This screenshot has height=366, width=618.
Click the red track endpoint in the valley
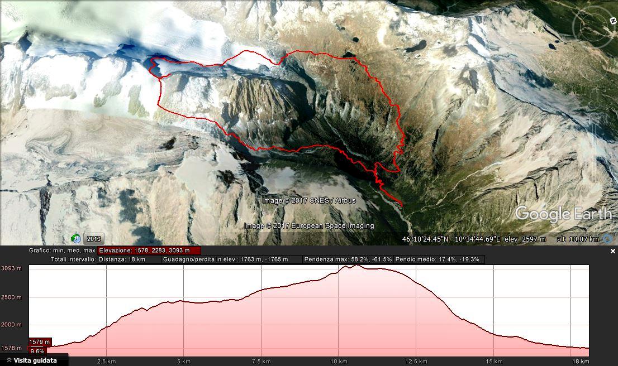click(402, 205)
